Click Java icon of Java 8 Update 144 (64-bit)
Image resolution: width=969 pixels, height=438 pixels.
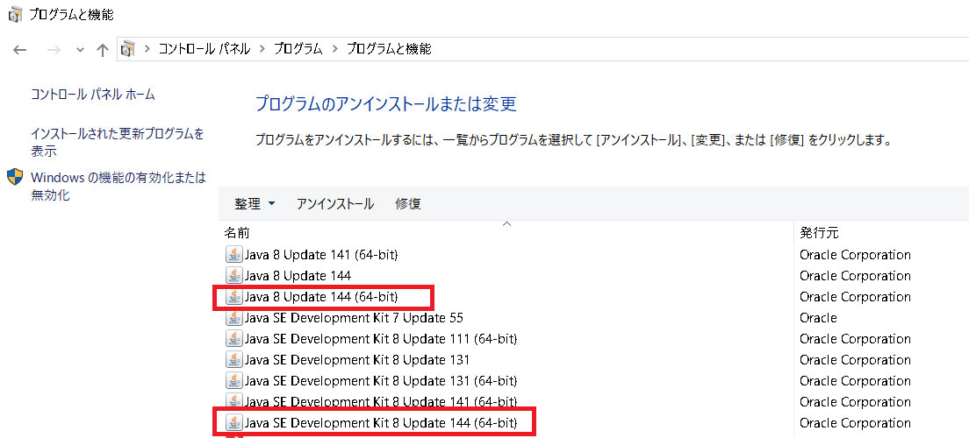tap(233, 297)
